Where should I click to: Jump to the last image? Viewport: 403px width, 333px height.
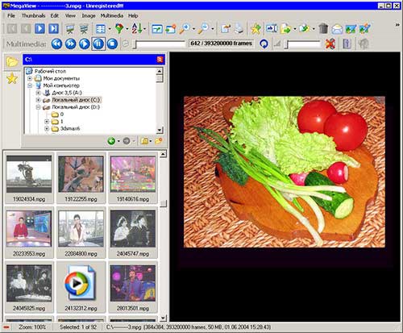(x=53, y=28)
